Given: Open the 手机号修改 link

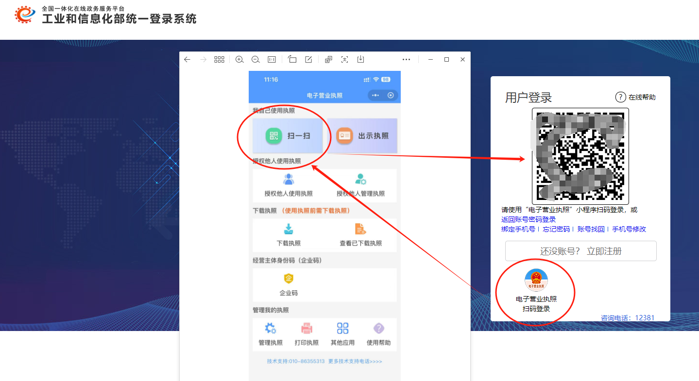Looking at the screenshot, I should 629,229.
